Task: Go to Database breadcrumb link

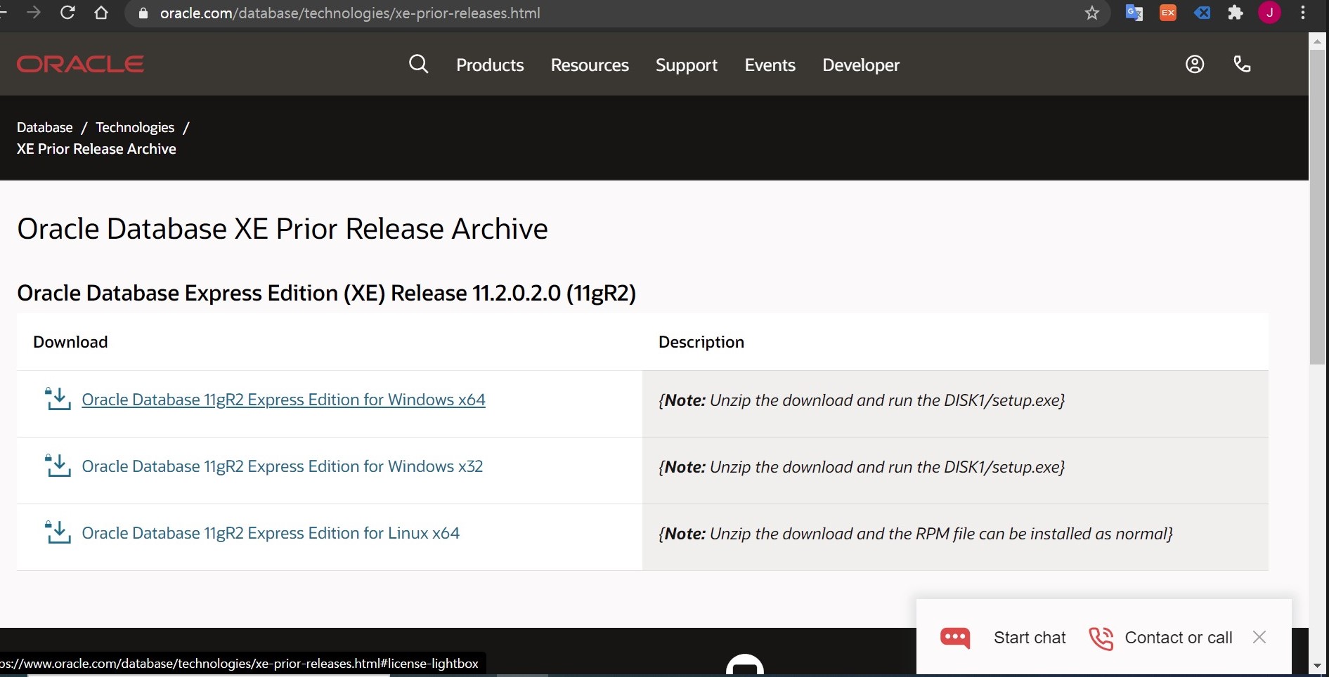Action: [x=45, y=127]
